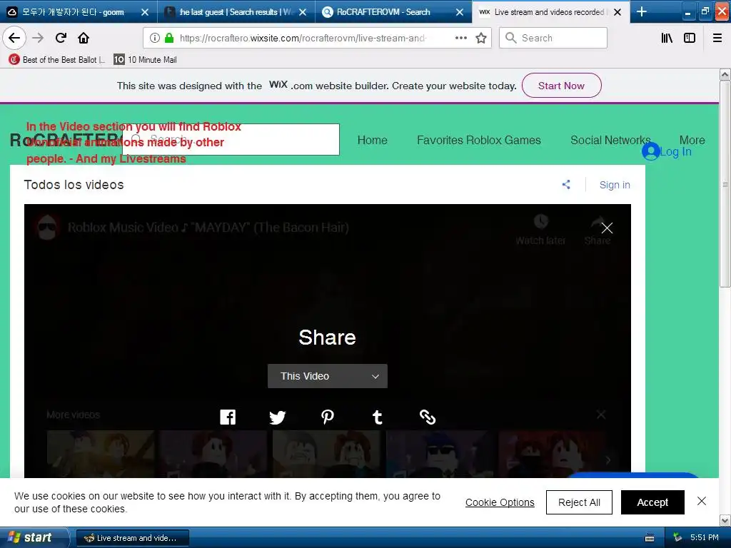Image resolution: width=731 pixels, height=548 pixels.
Task: Click the page scrollbar down arrow
Action: pos(725,519)
